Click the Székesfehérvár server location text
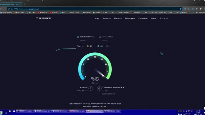This screenshot has height=115, width=205. [x=109, y=94]
